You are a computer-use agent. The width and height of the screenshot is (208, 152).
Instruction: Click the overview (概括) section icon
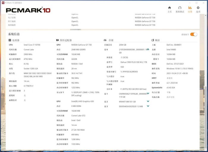153,40
